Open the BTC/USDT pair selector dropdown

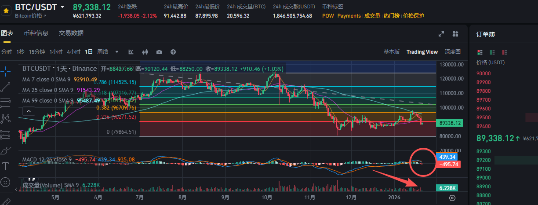coord(62,7)
